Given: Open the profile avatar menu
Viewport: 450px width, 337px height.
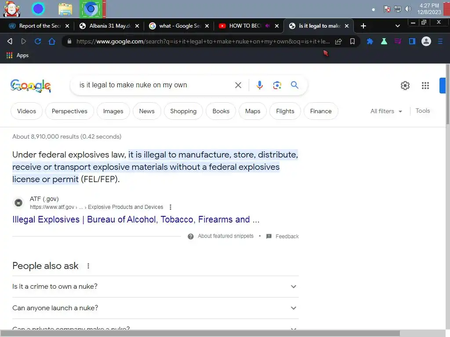Looking at the screenshot, I should (426, 42).
